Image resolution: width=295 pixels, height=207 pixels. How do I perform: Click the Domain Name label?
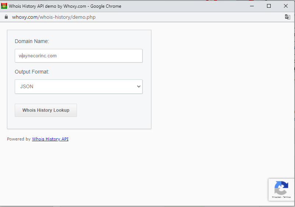32,41
